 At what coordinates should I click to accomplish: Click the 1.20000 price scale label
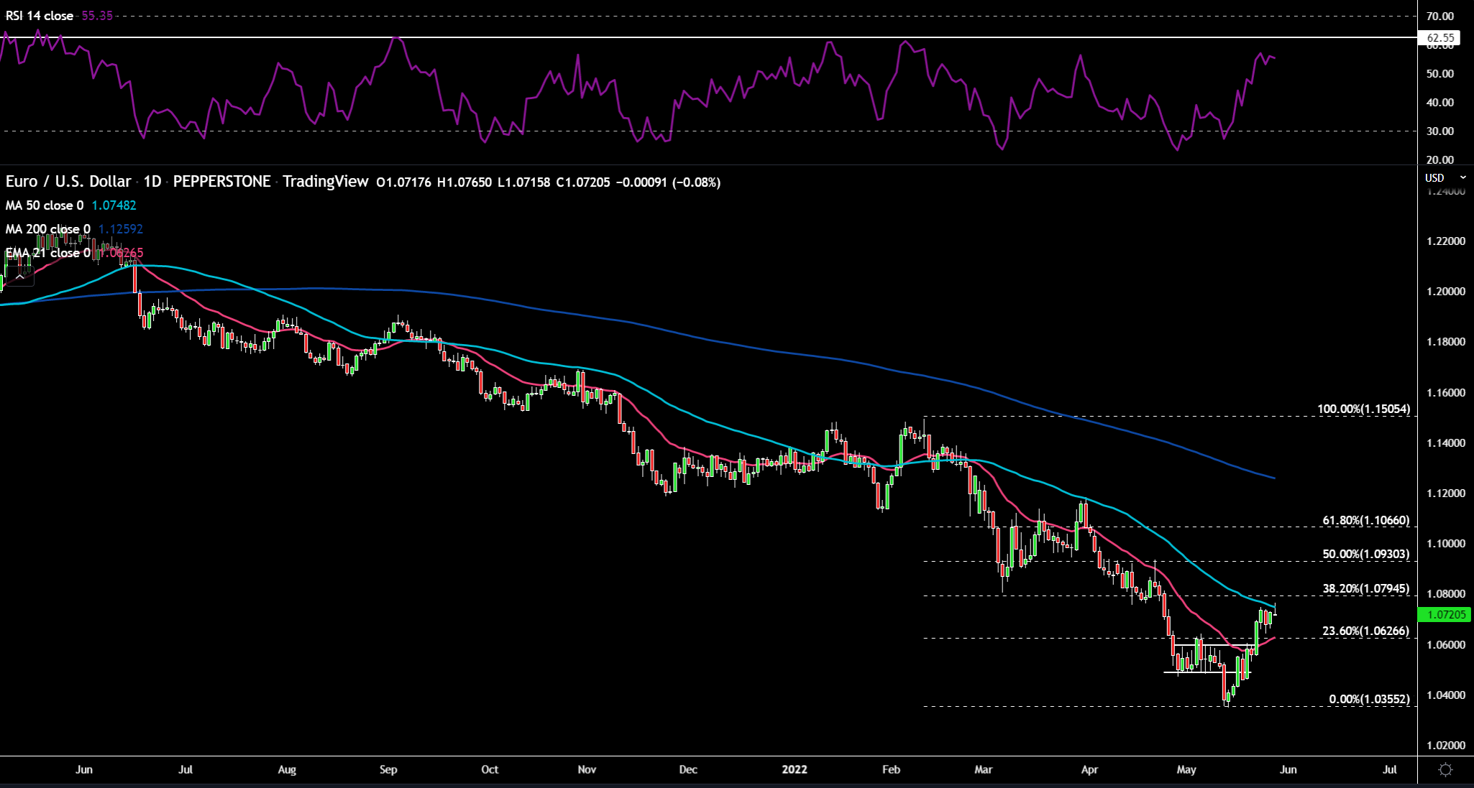click(x=1445, y=292)
